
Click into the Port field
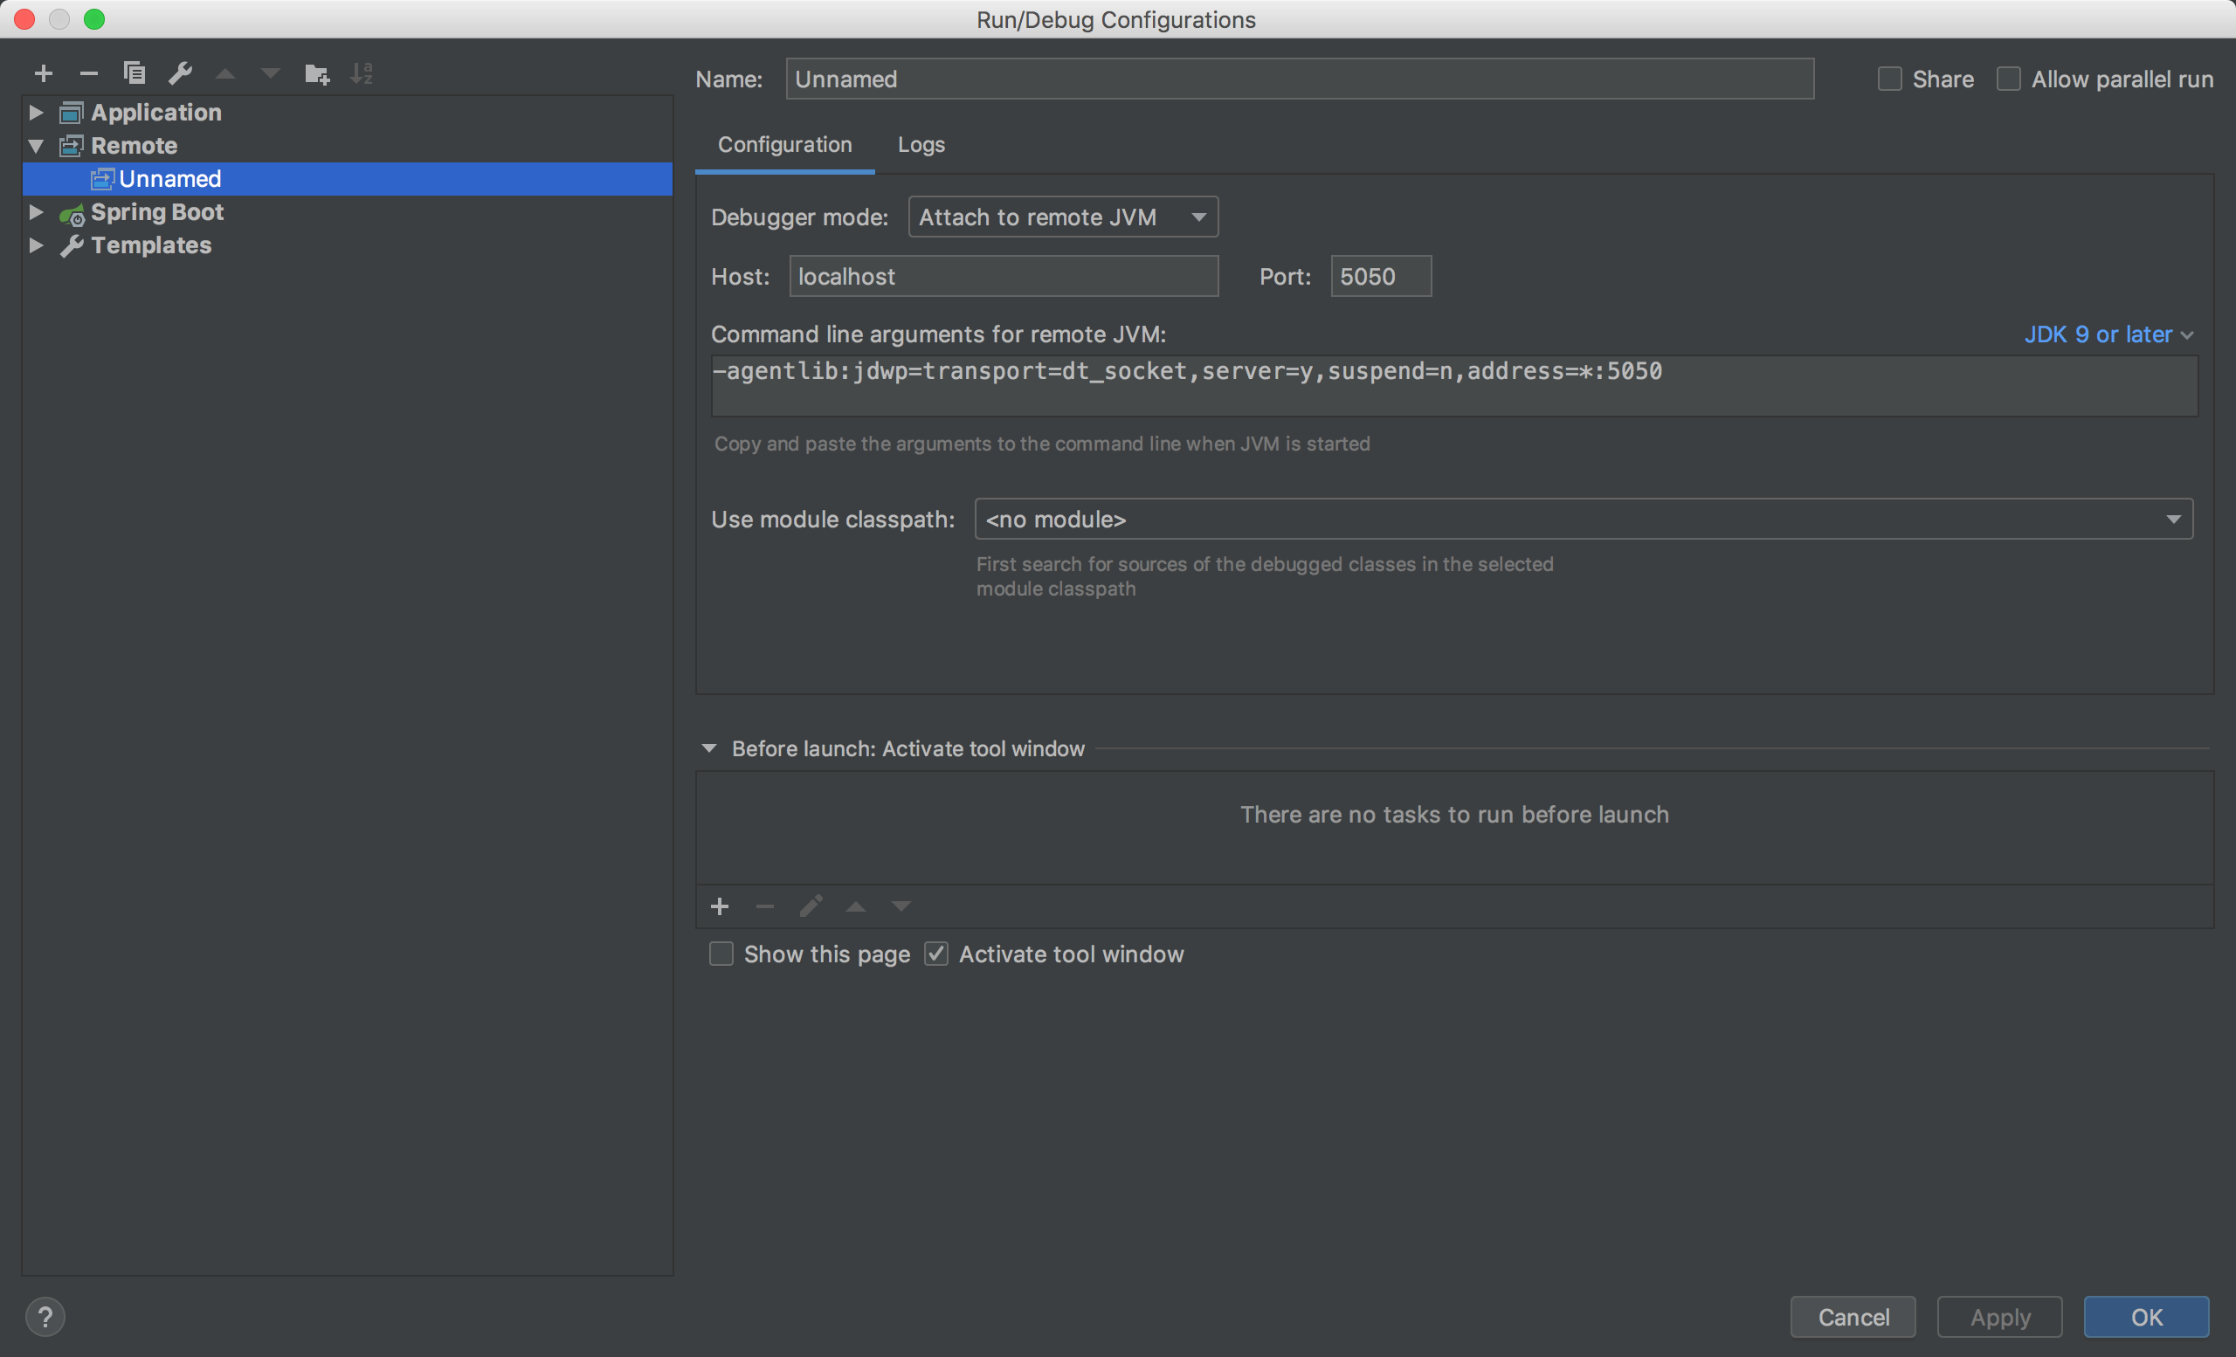tap(1379, 277)
